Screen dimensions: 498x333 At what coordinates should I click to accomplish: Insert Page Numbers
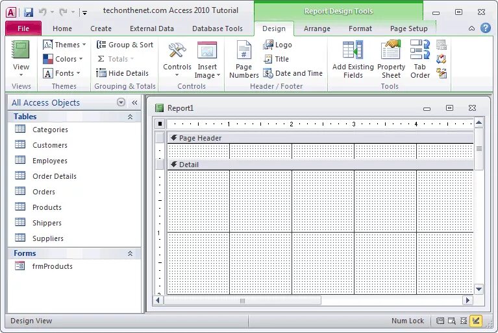click(x=244, y=60)
